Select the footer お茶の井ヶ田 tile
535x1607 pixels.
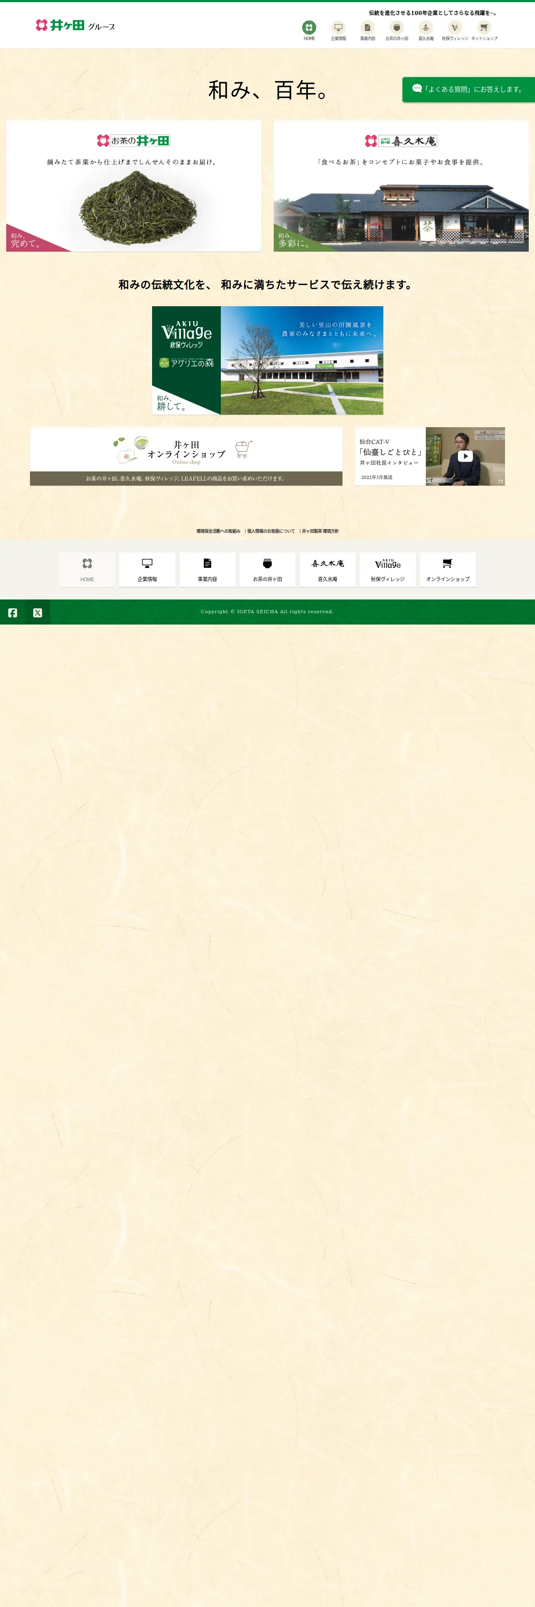click(267, 569)
